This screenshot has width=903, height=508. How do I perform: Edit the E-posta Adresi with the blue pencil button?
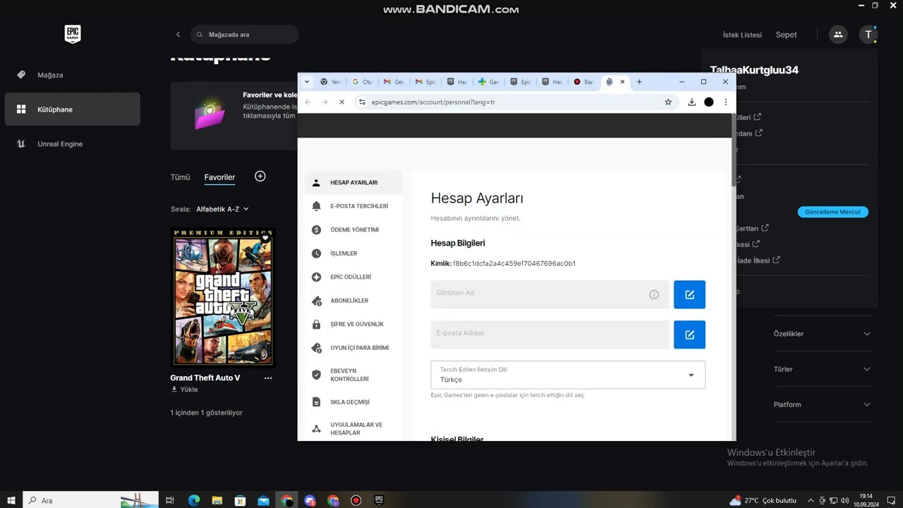(689, 334)
